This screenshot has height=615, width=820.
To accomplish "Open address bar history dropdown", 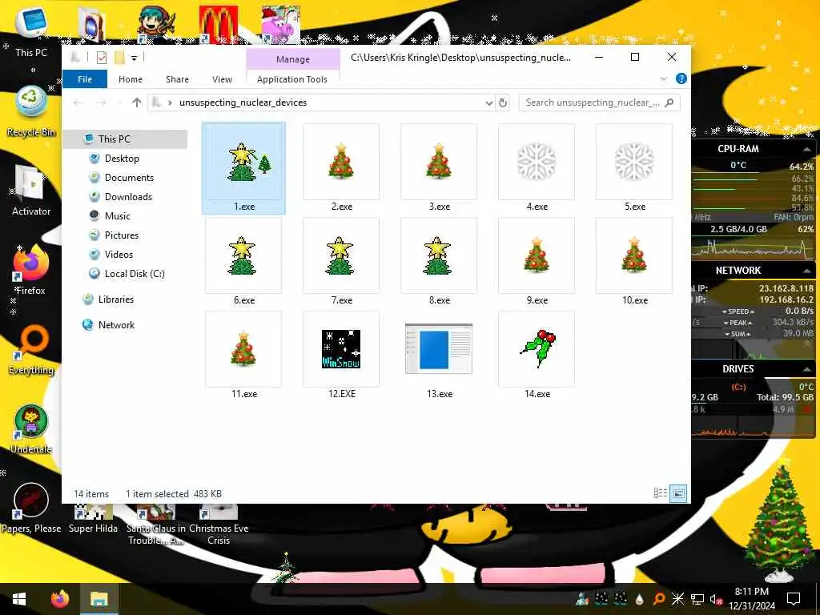I will tap(489, 102).
